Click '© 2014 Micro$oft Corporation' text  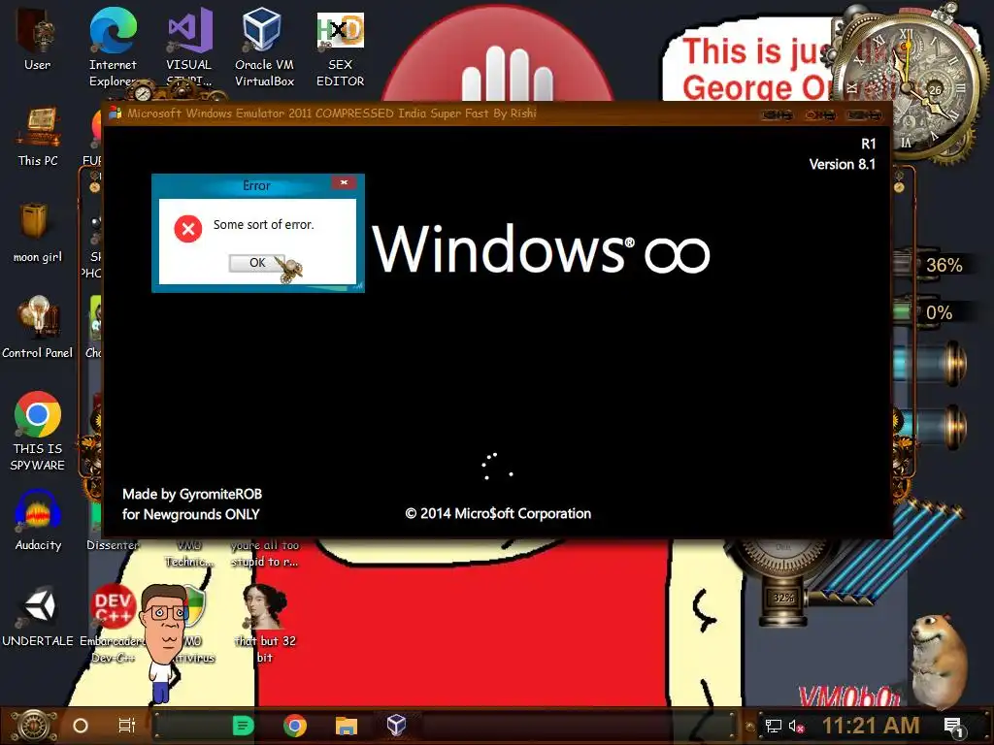(x=498, y=513)
